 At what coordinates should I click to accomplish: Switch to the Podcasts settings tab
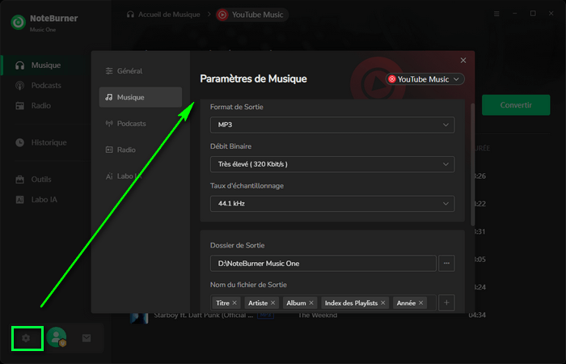coord(141,124)
